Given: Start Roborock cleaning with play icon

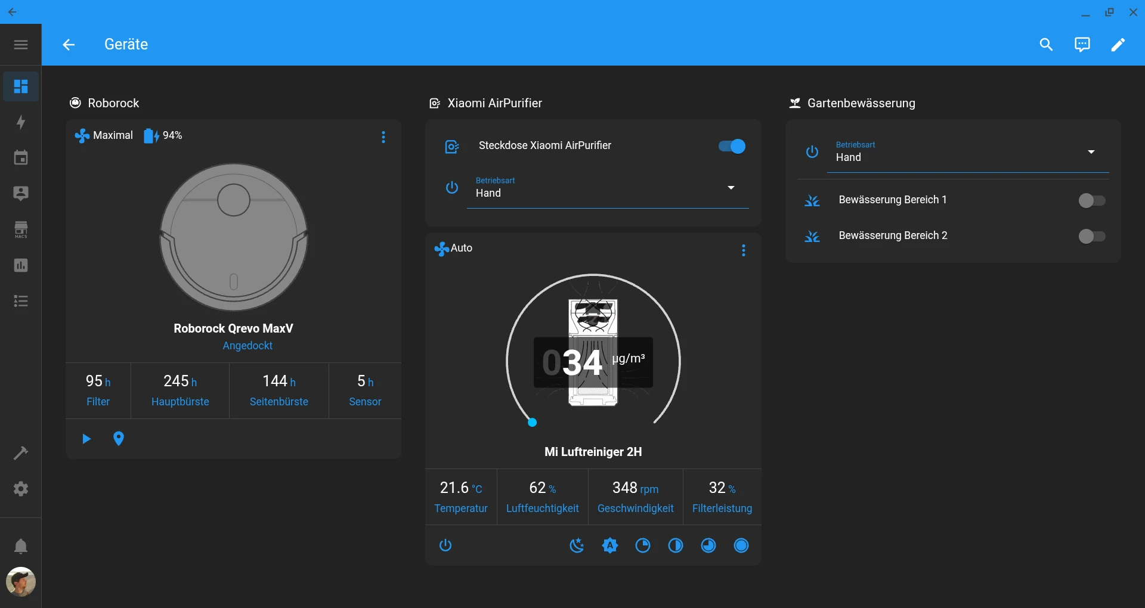Looking at the screenshot, I should click(86, 439).
